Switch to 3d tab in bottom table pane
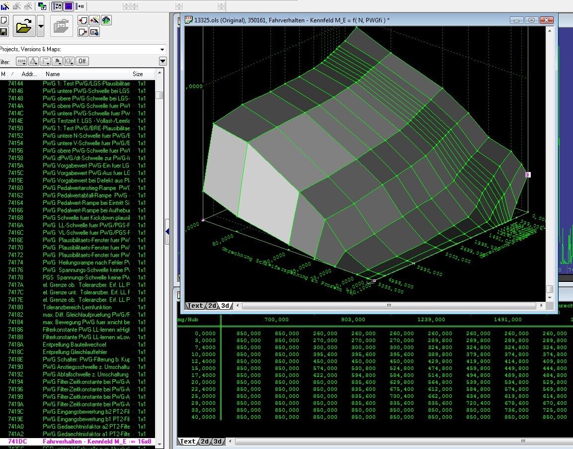This screenshot has width=573, height=449. [217, 442]
